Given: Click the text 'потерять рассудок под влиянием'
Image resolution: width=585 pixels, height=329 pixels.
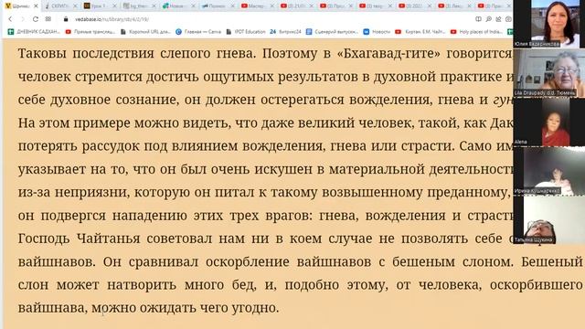Looking at the screenshot, I should click(128, 146).
